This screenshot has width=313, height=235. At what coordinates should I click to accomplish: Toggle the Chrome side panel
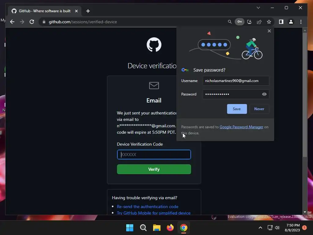(x=281, y=22)
